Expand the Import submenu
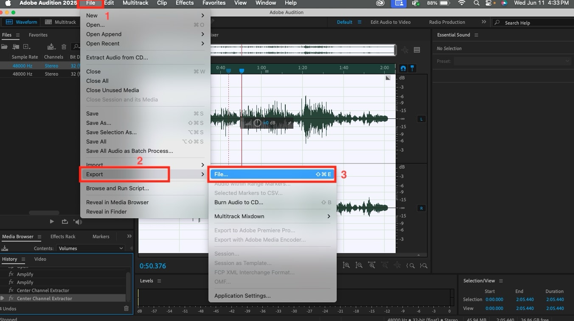Image resolution: width=574 pixels, height=321 pixels. (x=145, y=165)
